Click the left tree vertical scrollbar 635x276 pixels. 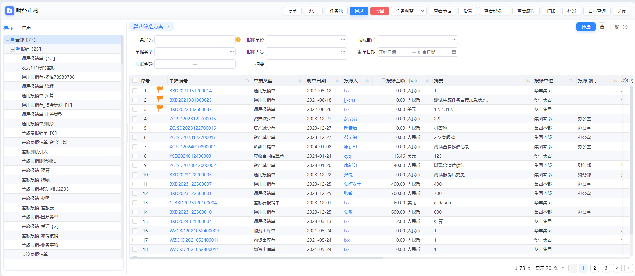pos(122,50)
